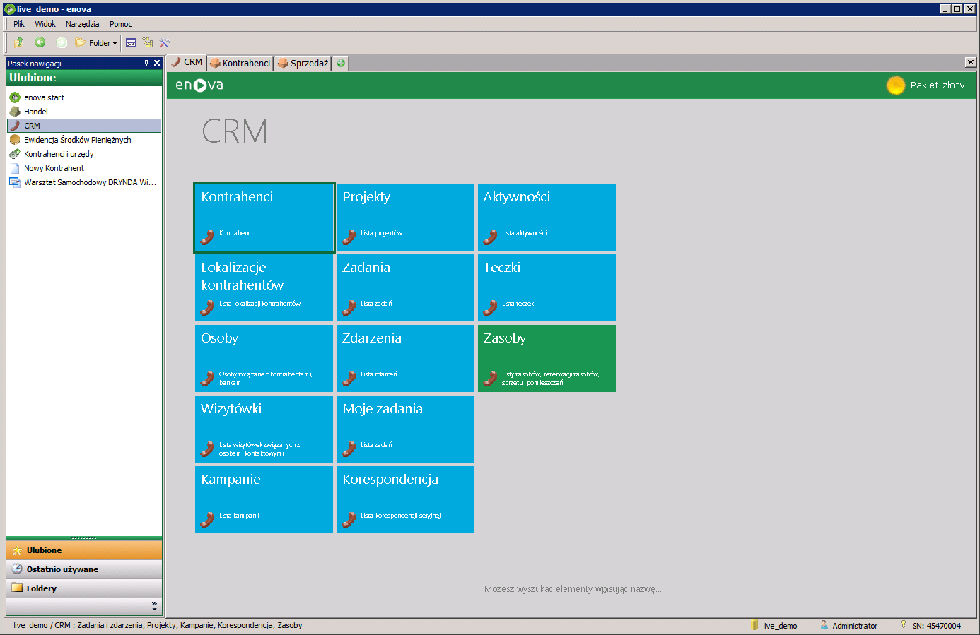Click the phone icon on Projekty tile
The image size is (980, 635).
pyautogui.click(x=349, y=237)
